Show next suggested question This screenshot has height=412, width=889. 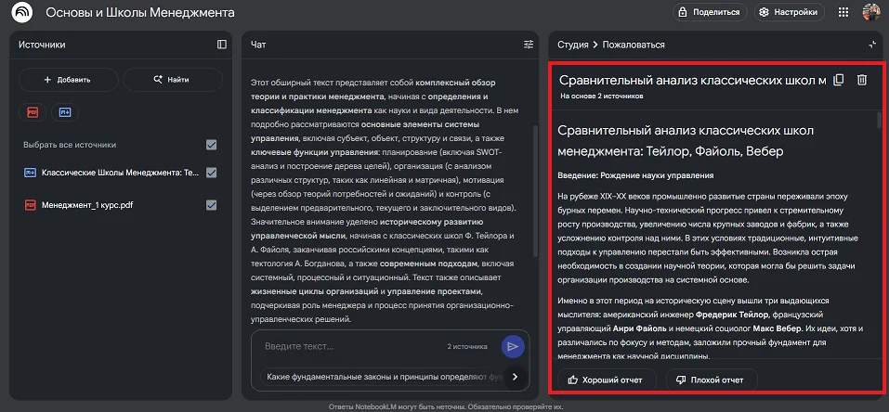pyautogui.click(x=515, y=377)
